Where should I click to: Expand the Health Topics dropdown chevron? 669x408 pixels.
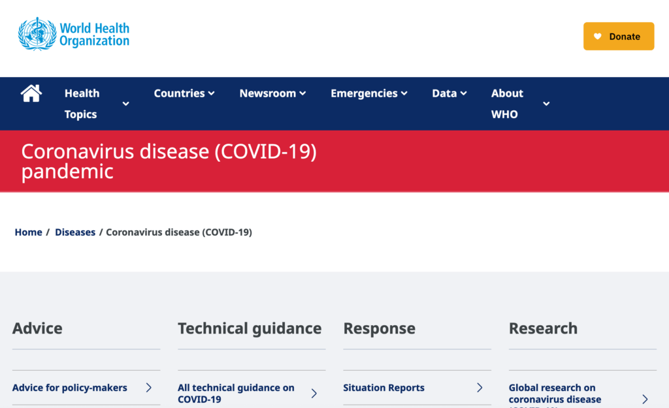(126, 104)
